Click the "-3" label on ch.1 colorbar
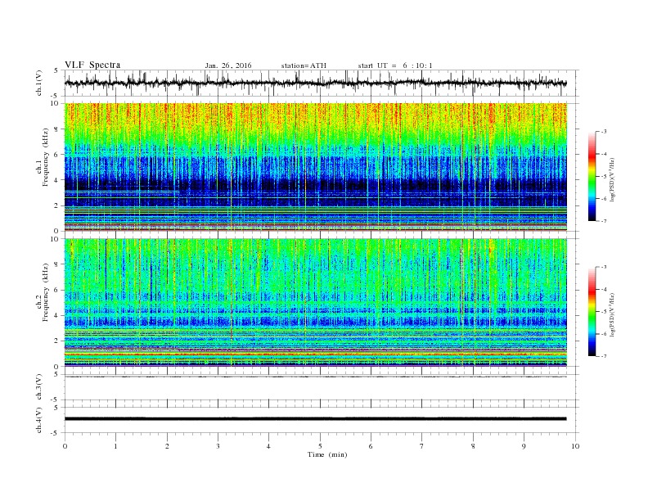Image resolution: width=648 pixels, height=501 pixels. (x=604, y=132)
